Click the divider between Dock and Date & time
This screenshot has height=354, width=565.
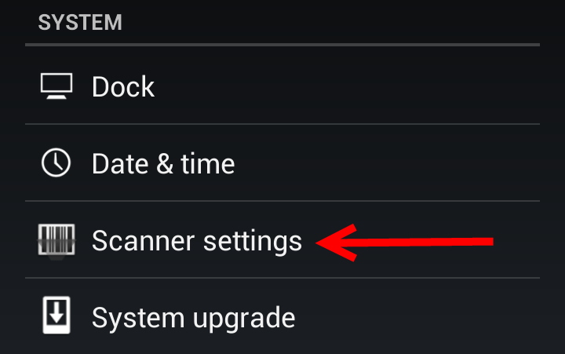(282, 124)
